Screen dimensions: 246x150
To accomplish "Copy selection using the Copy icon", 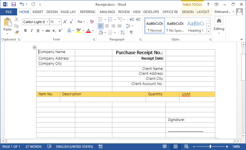I will click(16, 26).
